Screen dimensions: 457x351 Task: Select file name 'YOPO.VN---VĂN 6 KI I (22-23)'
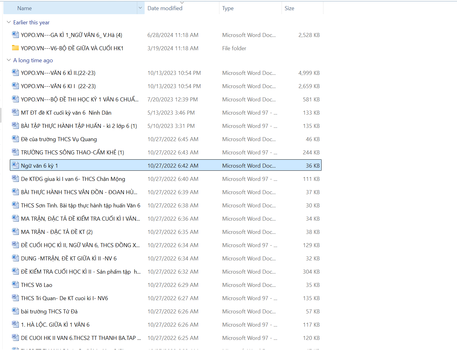point(58,86)
